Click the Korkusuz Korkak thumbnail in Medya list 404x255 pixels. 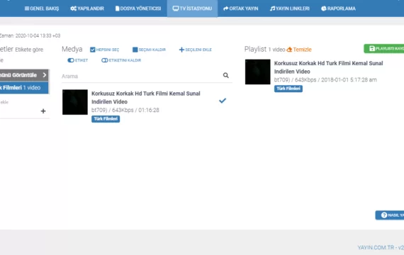click(75, 102)
